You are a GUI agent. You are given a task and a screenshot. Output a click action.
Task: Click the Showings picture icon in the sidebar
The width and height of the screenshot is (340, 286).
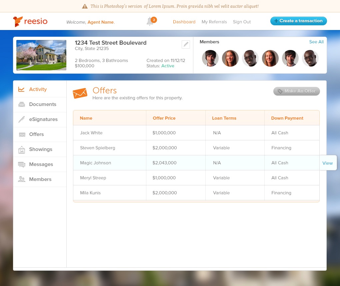pos(21,150)
